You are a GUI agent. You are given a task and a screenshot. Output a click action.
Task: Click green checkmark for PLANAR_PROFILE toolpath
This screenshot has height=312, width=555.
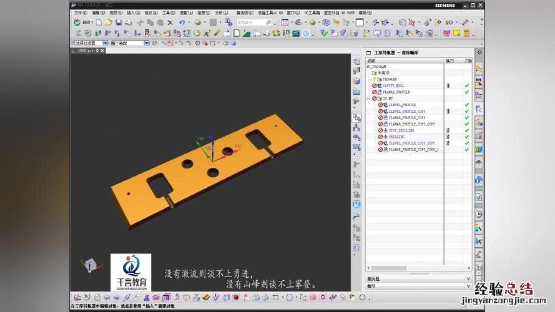click(x=466, y=92)
